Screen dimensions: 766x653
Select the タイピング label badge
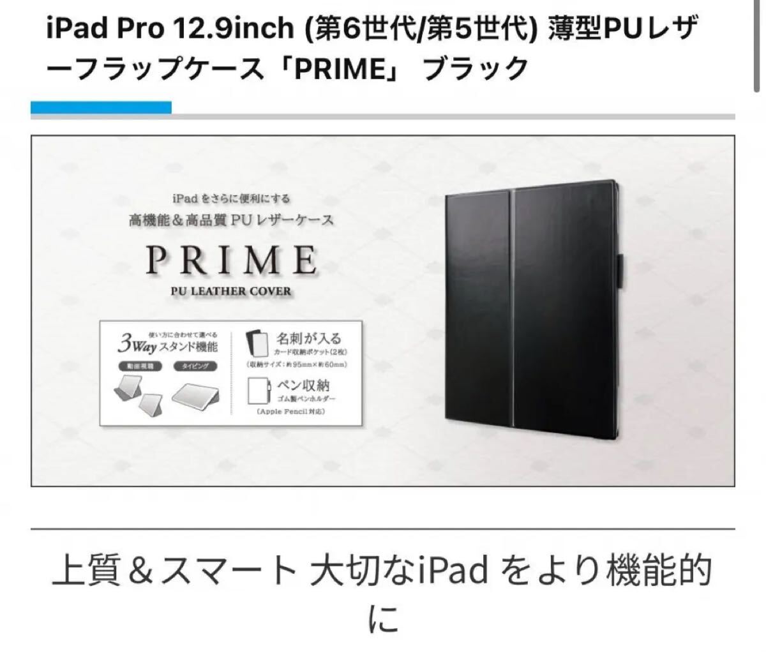pyautogui.click(x=195, y=367)
